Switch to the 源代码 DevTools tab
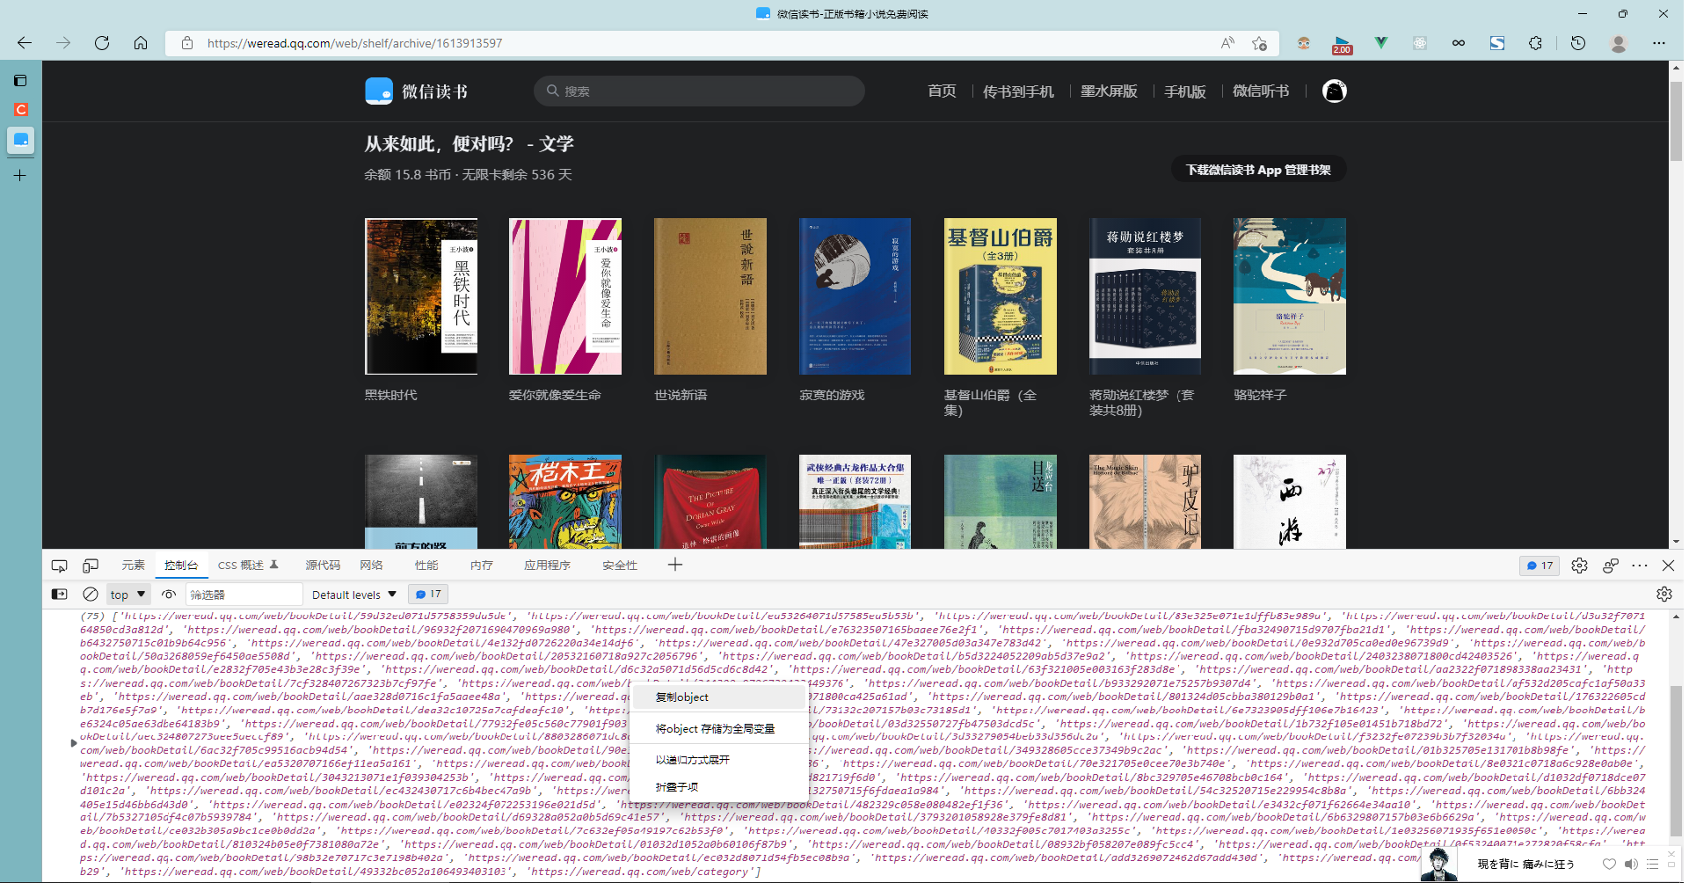Image resolution: width=1689 pixels, height=883 pixels. click(x=323, y=566)
